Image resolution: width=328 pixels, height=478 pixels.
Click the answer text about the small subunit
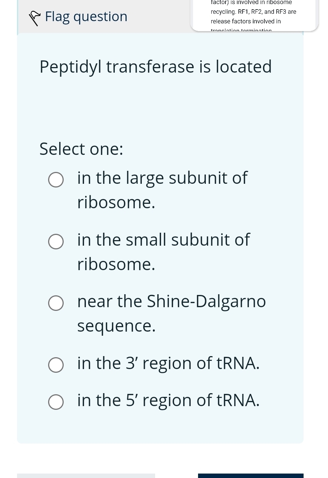coord(164,251)
